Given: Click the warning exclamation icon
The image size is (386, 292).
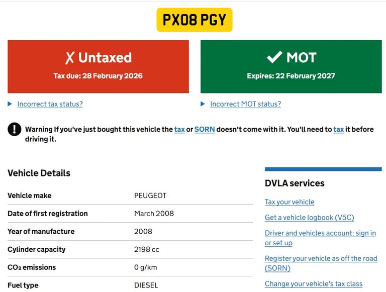Looking at the screenshot, I should (14, 129).
